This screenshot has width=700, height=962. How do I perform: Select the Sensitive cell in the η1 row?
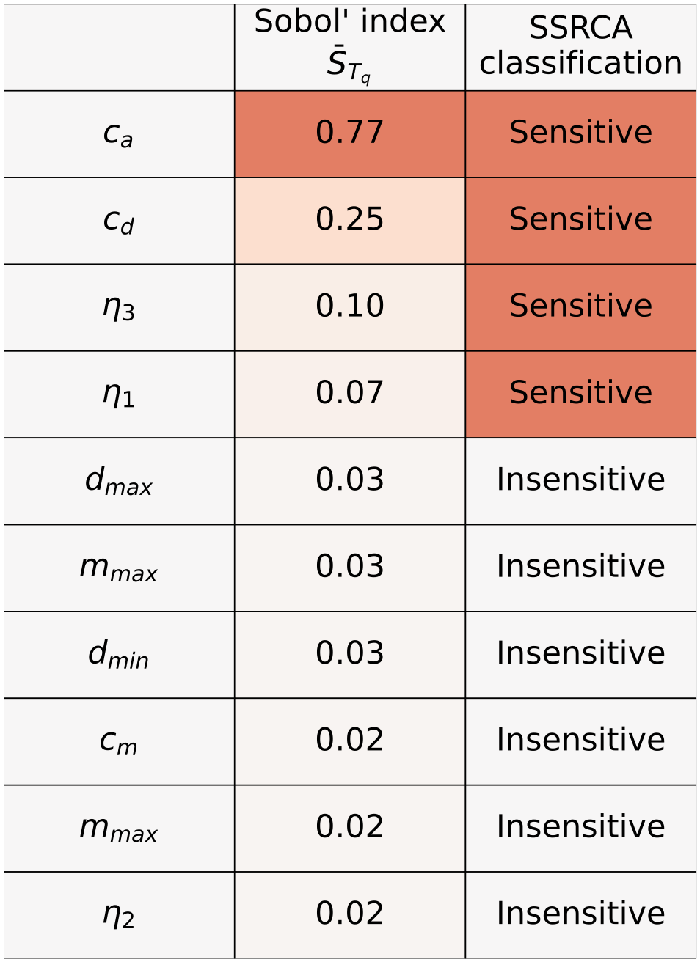[580, 394]
